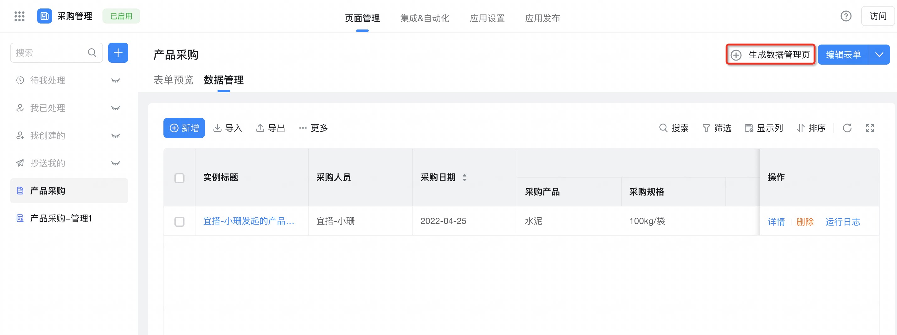The height and width of the screenshot is (335, 897).
Task: Toggle visibility of 待我处理
Action: pyautogui.click(x=116, y=80)
